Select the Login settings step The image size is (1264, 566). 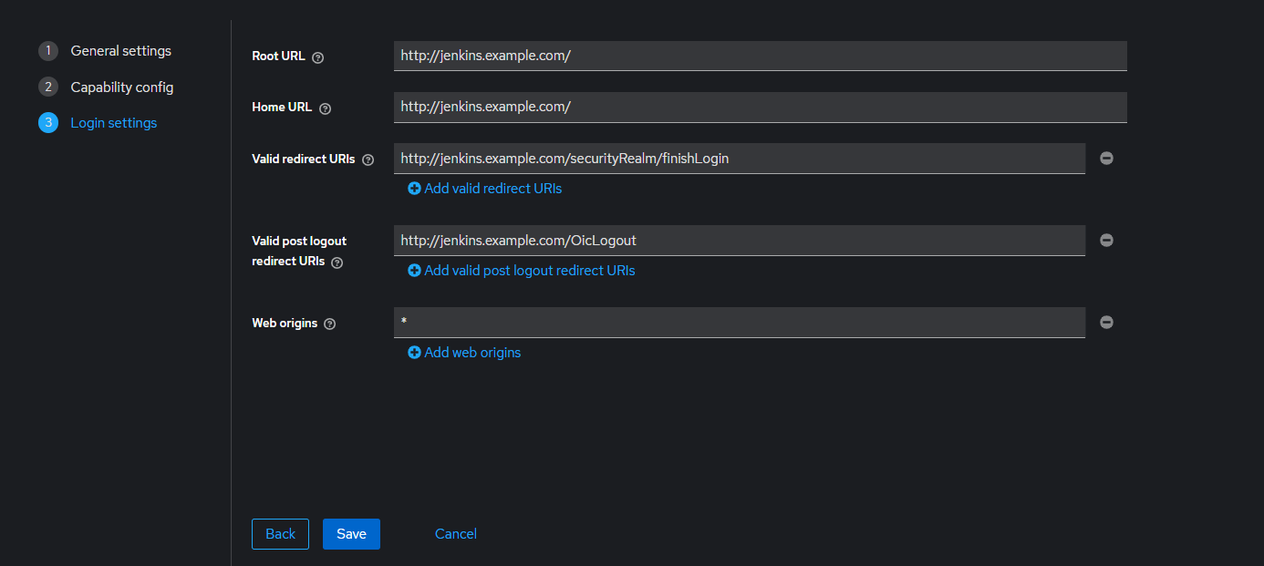(113, 123)
